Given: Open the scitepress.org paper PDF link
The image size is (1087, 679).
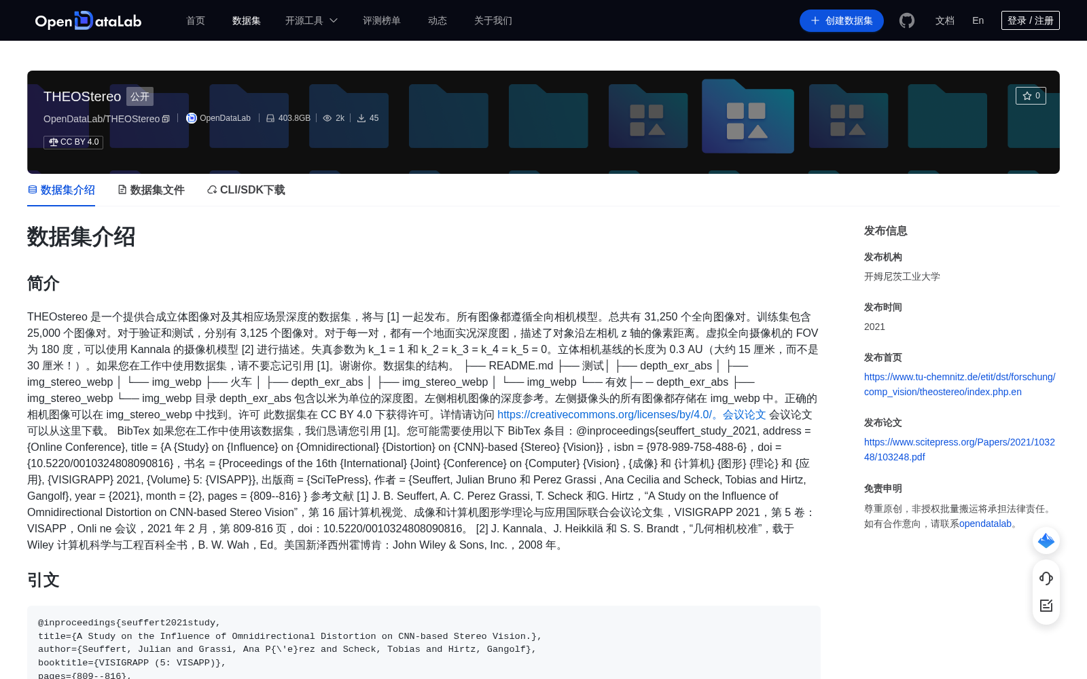Looking at the screenshot, I should tap(959, 449).
